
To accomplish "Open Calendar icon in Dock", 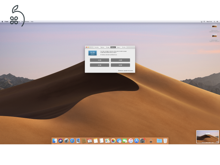I will 90,141.
